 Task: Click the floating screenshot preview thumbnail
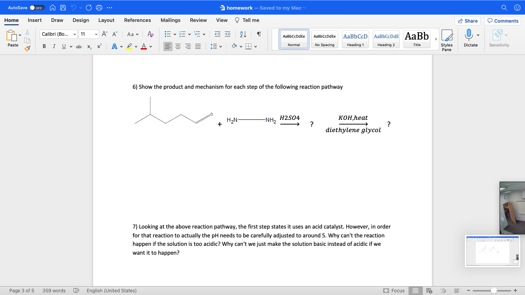click(x=492, y=251)
